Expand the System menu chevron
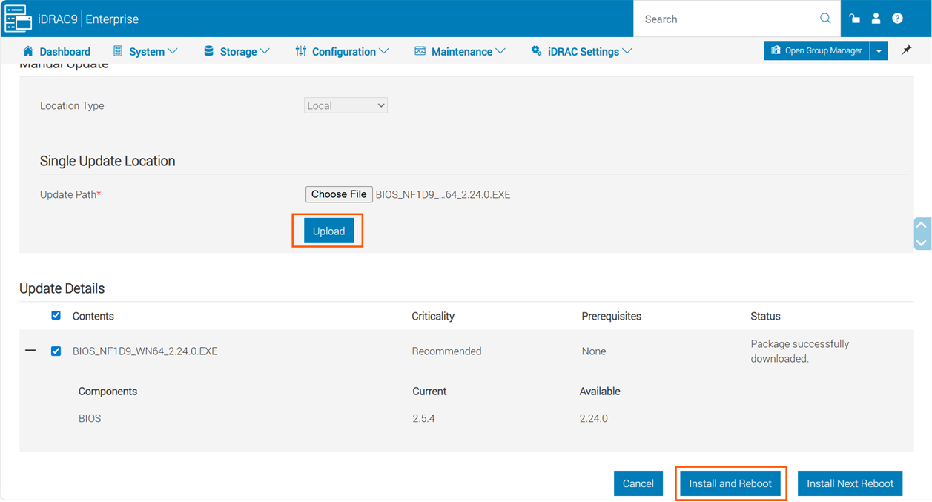 (x=173, y=51)
